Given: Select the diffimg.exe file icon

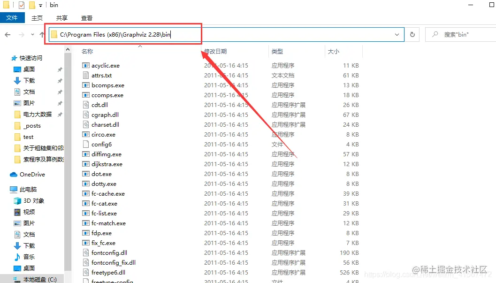Looking at the screenshot, I should click(85, 154).
